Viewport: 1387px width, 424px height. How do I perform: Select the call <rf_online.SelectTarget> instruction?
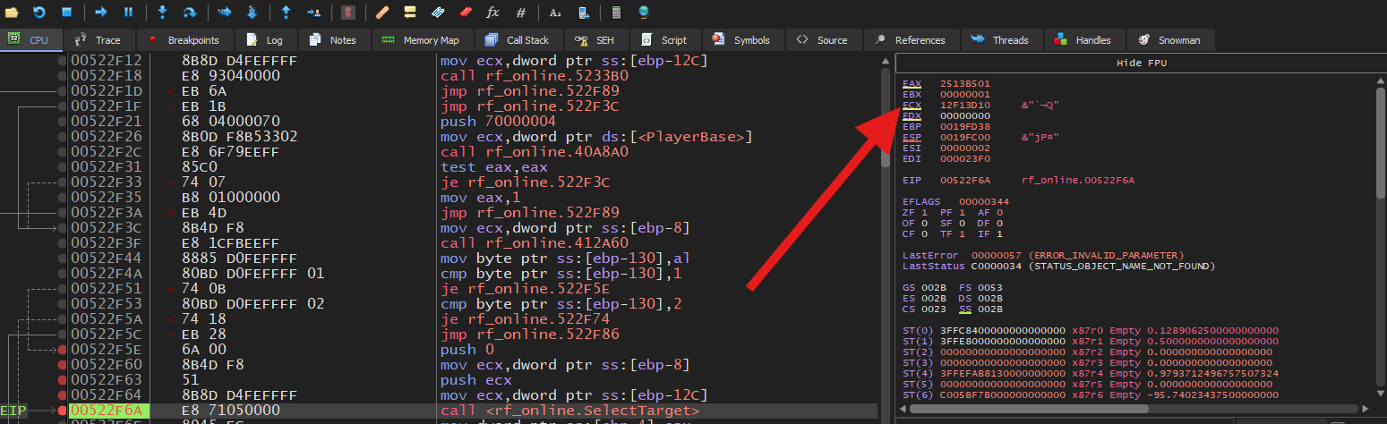pos(569,410)
